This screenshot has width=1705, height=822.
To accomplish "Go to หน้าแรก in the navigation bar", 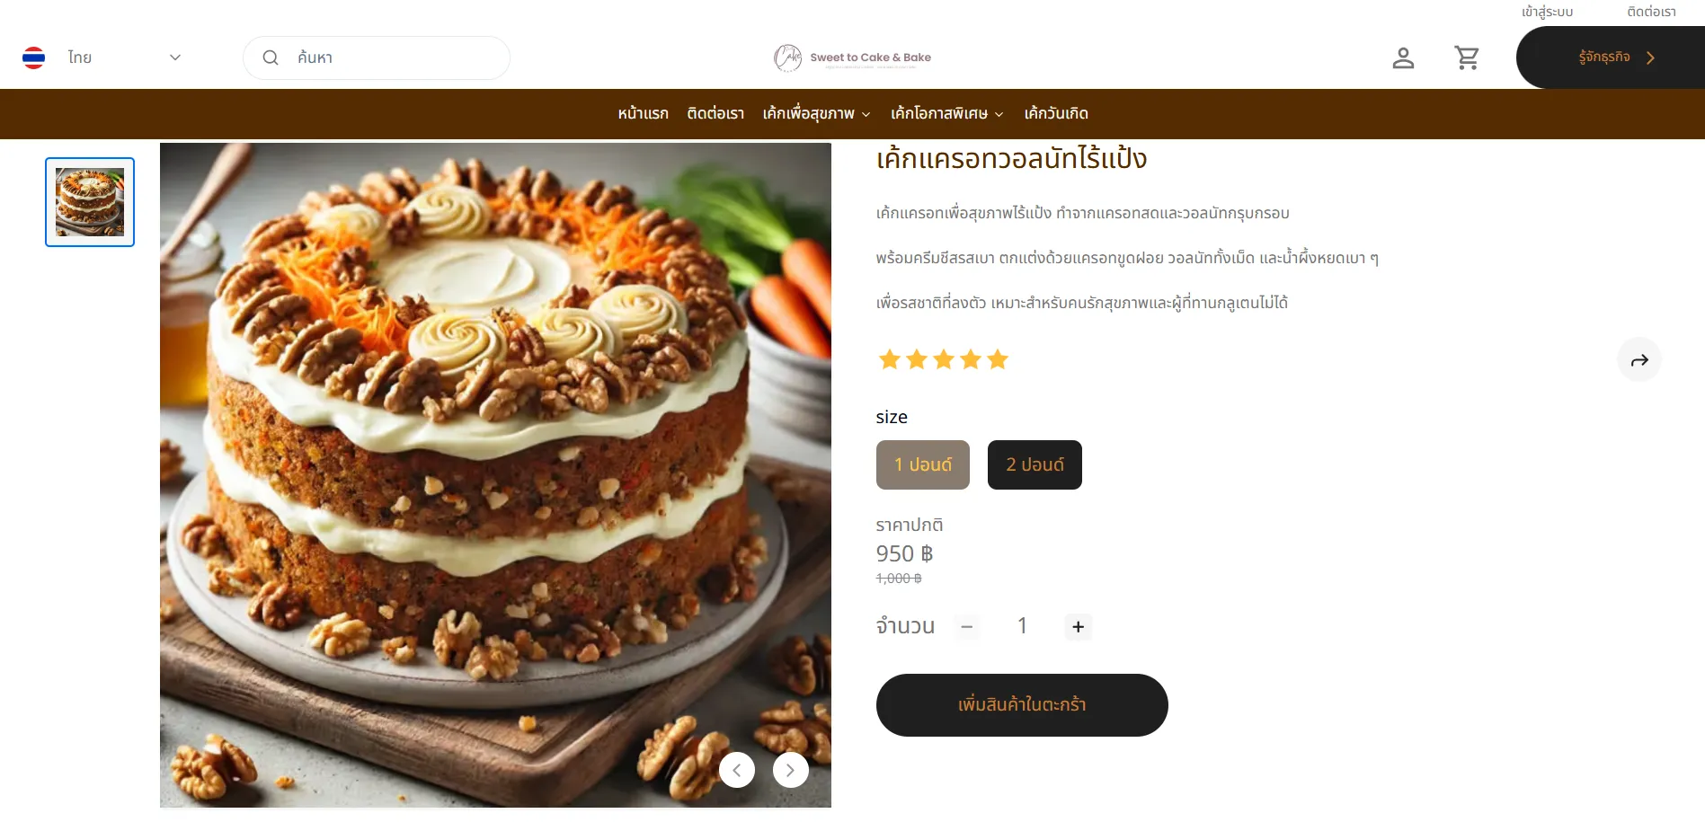I will point(643,114).
